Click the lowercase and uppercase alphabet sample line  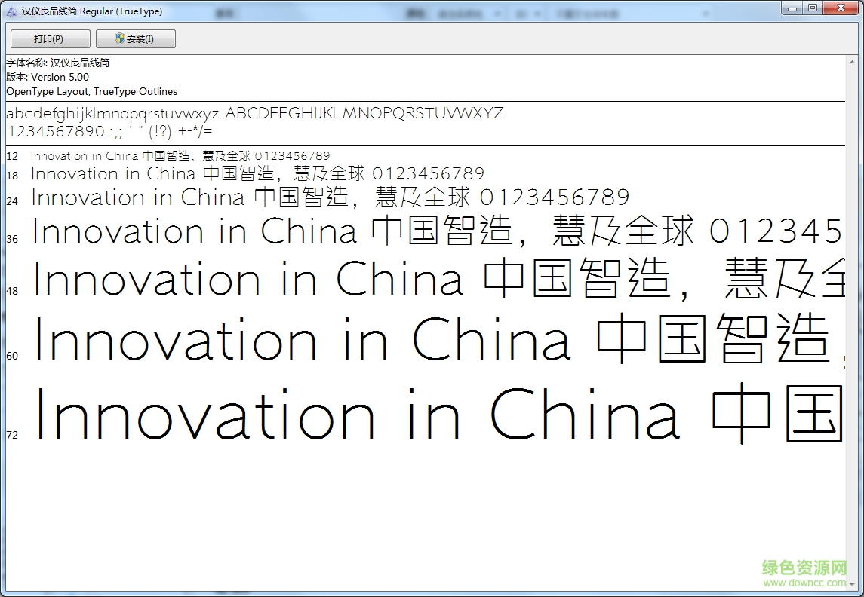[254, 113]
